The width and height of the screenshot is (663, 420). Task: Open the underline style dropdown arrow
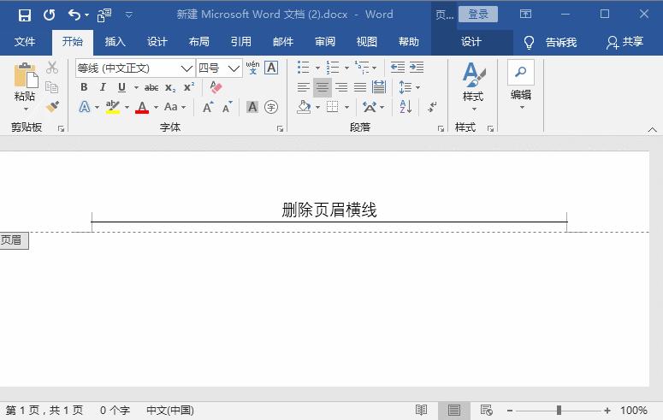pos(136,87)
